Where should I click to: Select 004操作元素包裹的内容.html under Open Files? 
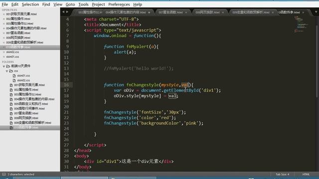(26, 28)
